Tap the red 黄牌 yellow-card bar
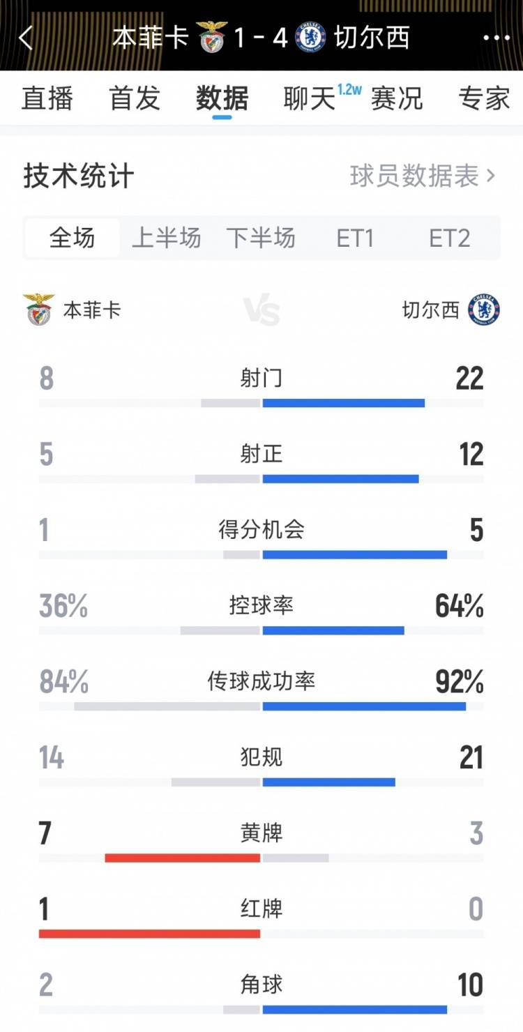 (183, 858)
